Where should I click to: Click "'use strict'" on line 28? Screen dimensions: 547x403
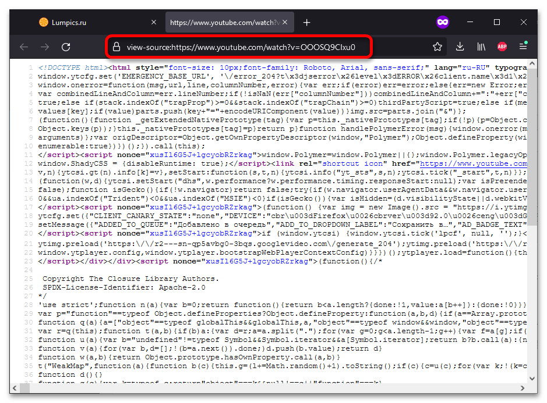[66, 305]
